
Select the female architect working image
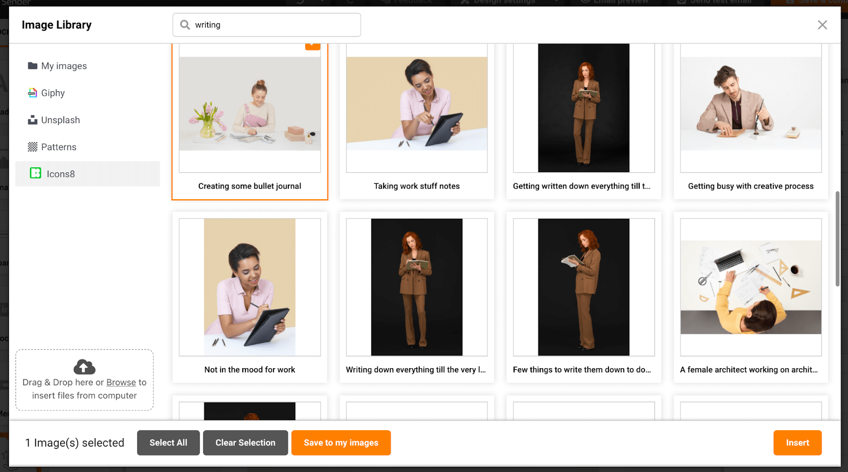tap(750, 287)
